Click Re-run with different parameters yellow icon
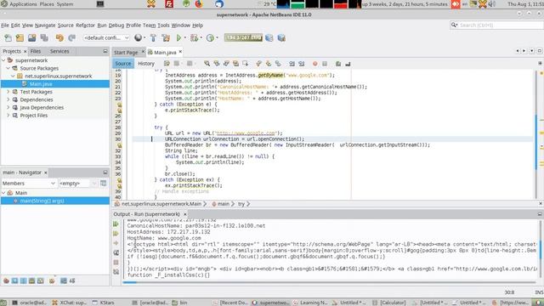The image size is (544, 306). tap(116, 234)
